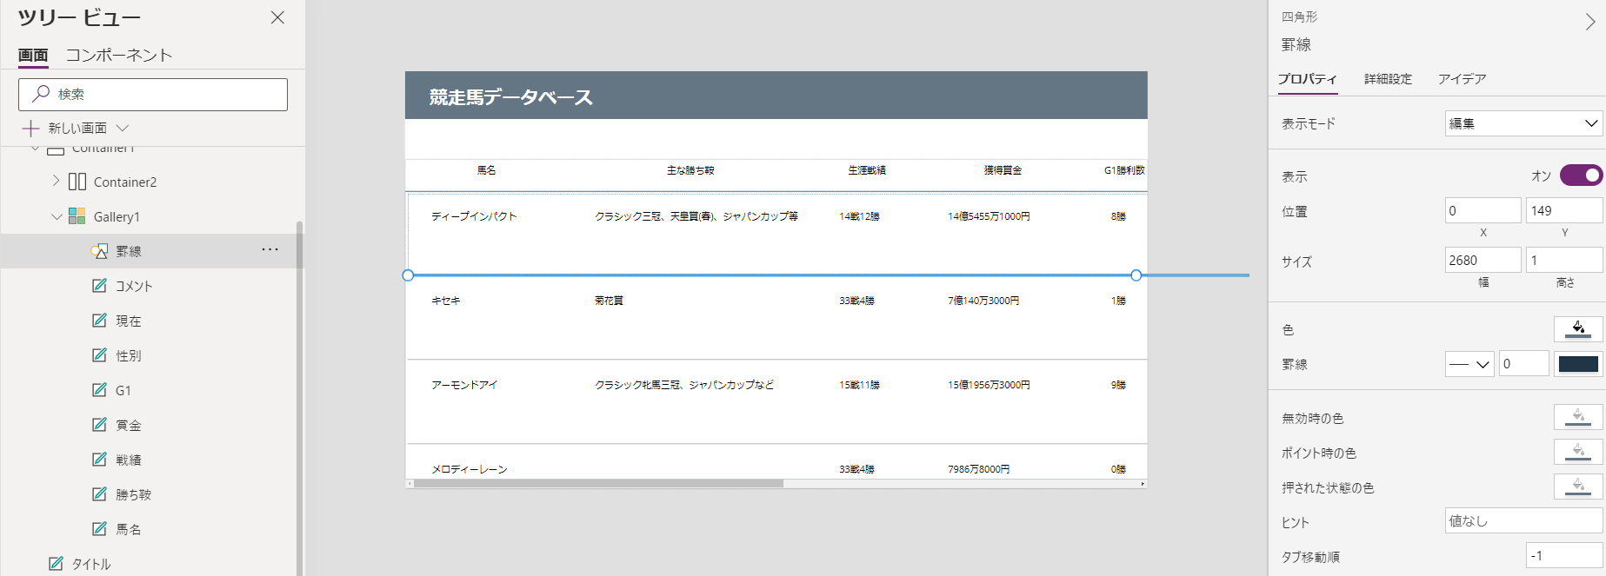This screenshot has height=576, width=1606.
Task: Open the 色 fill color picker
Action: tap(1577, 329)
